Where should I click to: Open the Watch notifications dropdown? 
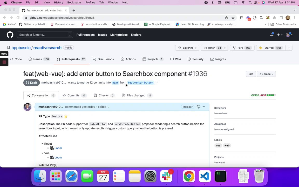click(214, 48)
